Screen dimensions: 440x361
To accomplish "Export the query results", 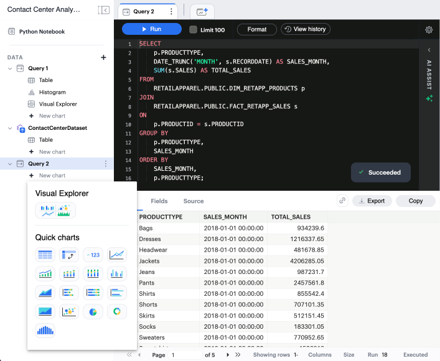I will [372, 201].
